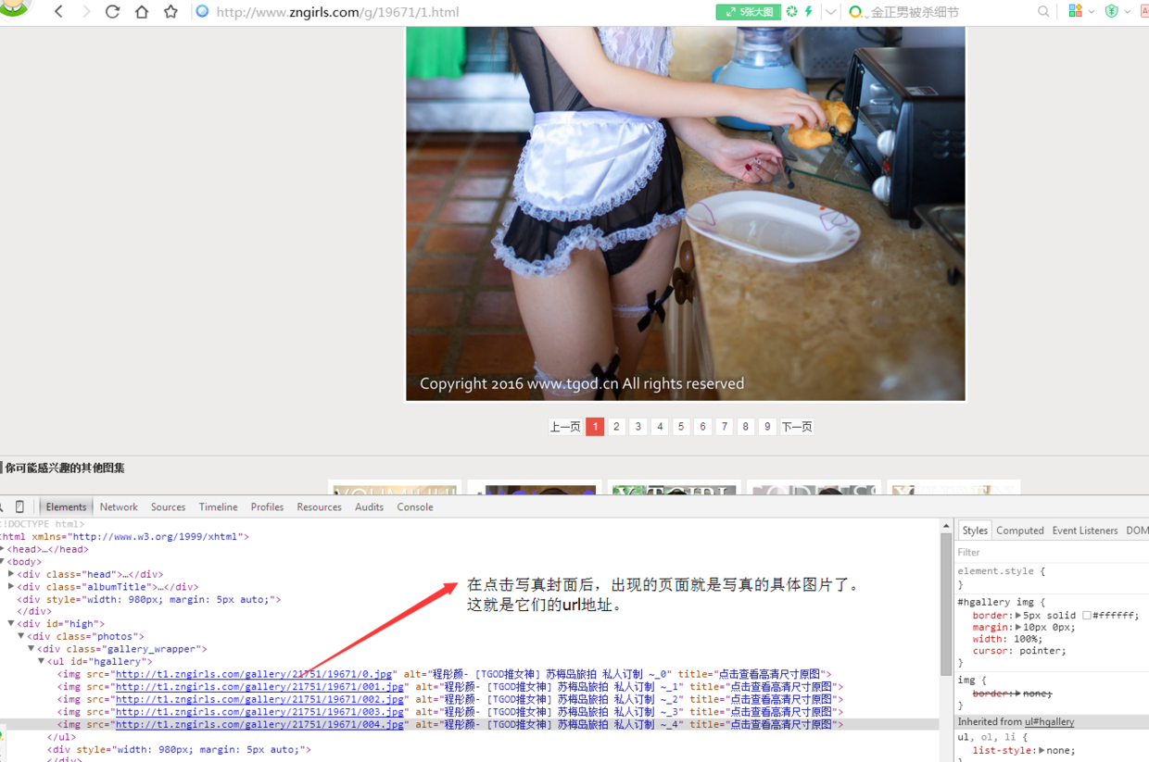Viewport: 1149px width, 762px height.
Task: Go to gallery page 9
Action: click(x=767, y=427)
